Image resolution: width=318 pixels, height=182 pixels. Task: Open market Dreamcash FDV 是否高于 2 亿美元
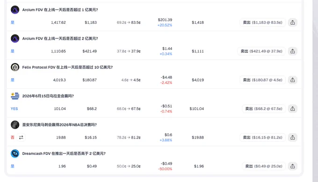coord(64,153)
